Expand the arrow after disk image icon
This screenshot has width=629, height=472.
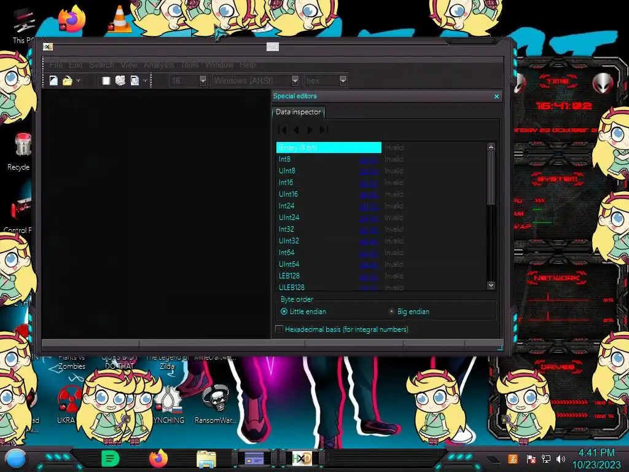145,81
